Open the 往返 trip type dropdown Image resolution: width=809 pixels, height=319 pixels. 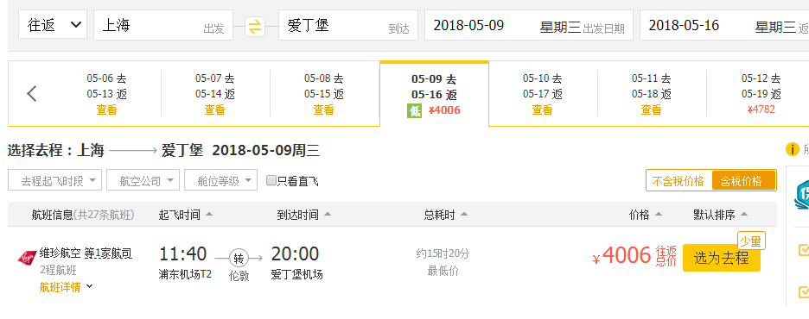pos(53,25)
